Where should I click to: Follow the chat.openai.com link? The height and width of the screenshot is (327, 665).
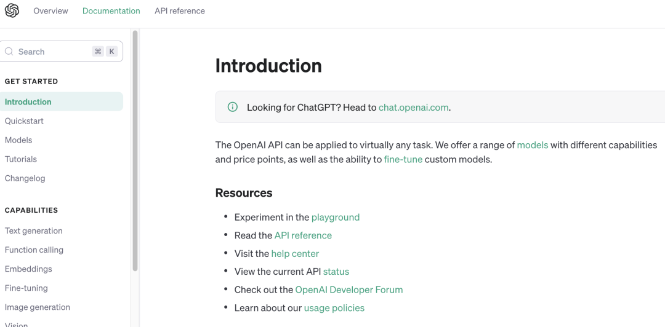(x=414, y=108)
